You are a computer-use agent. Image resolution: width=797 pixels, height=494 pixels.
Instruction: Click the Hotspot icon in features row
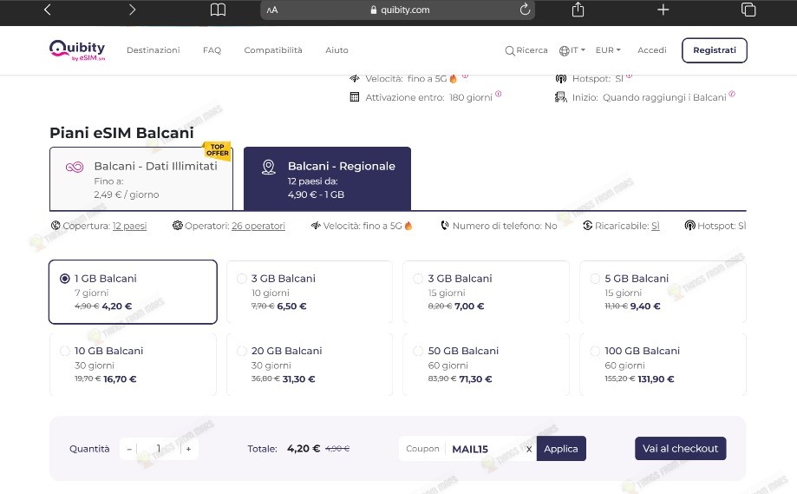click(x=689, y=226)
